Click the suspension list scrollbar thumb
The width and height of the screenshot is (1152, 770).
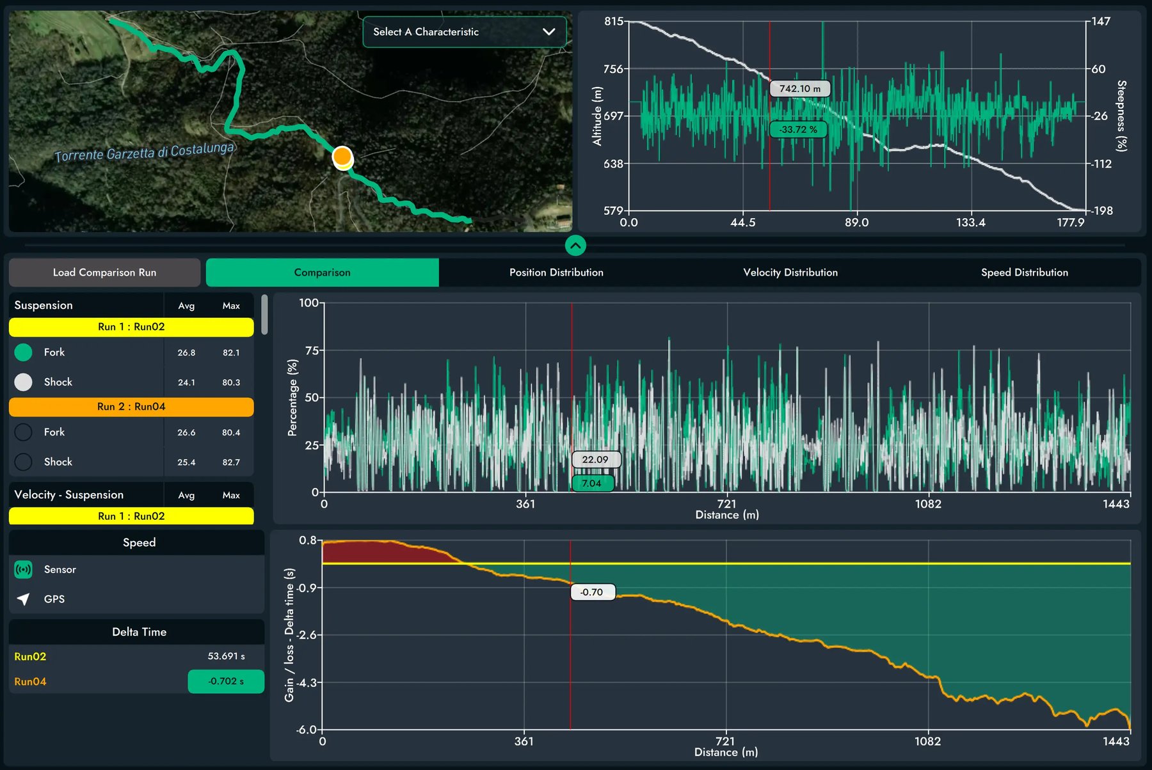pyautogui.click(x=264, y=315)
